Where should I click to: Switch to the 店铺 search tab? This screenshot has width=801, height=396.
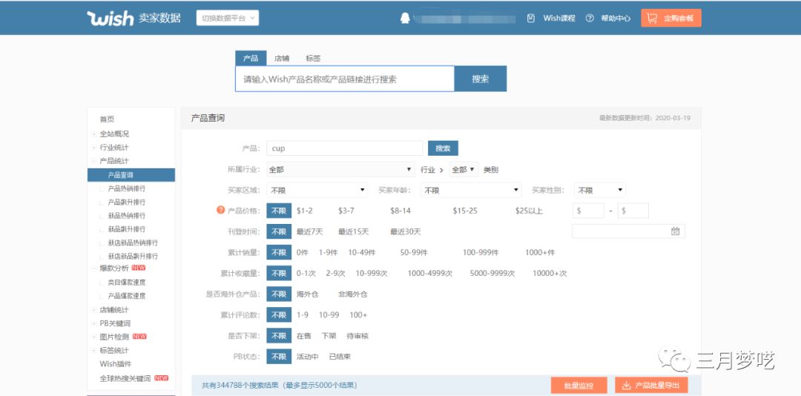[282, 58]
